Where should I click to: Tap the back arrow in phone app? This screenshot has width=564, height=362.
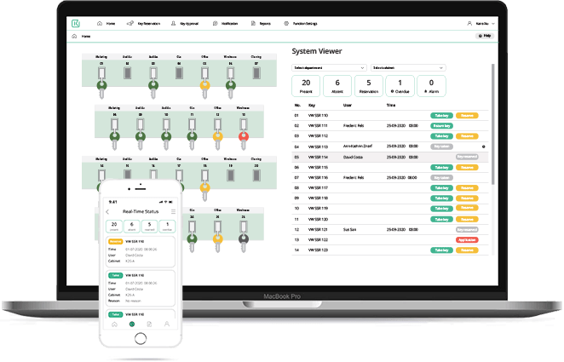tap(107, 212)
